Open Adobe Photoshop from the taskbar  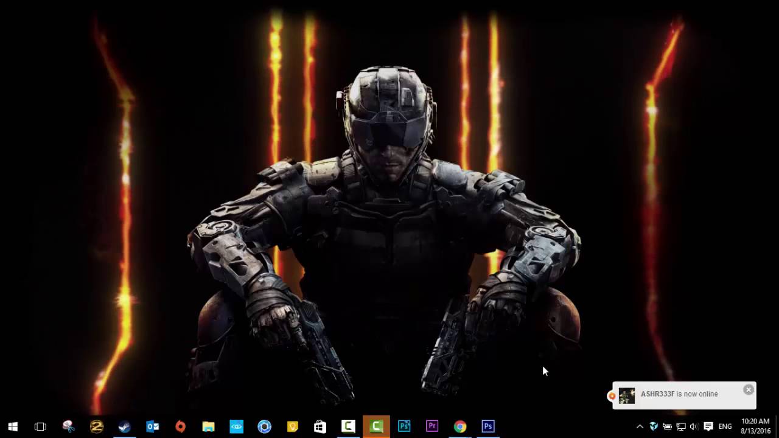488,426
